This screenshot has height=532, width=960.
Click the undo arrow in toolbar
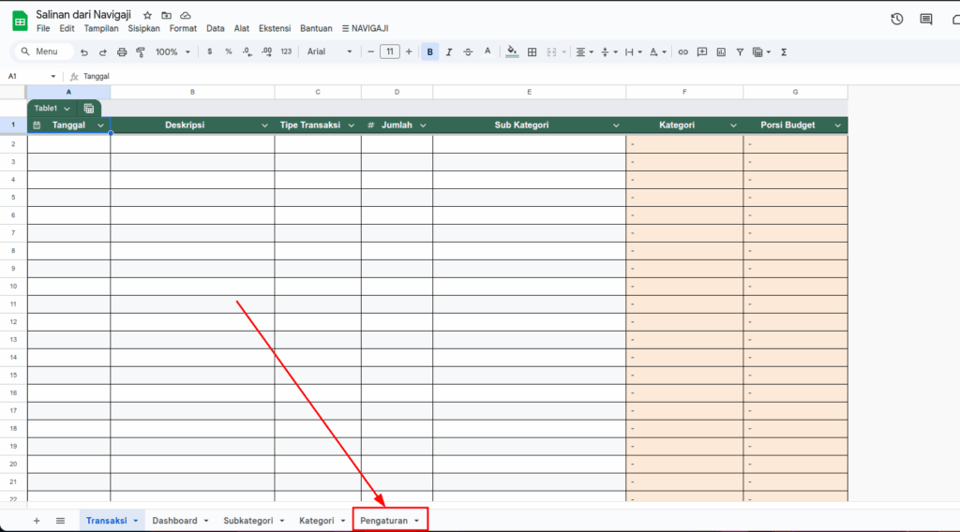(x=84, y=52)
